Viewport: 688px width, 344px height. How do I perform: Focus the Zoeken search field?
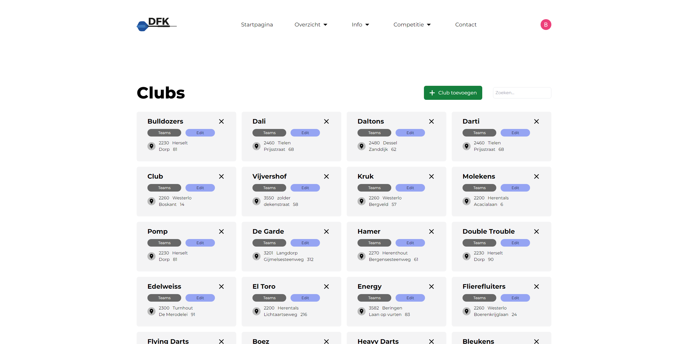coord(522,93)
